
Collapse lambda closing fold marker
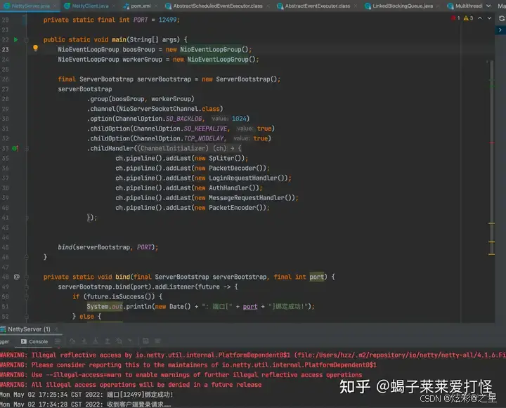click(27, 218)
